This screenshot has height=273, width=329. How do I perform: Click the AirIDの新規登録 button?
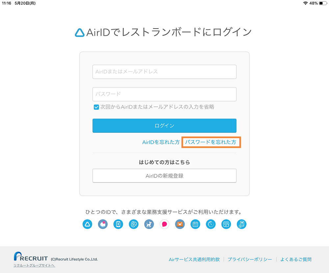164,176
